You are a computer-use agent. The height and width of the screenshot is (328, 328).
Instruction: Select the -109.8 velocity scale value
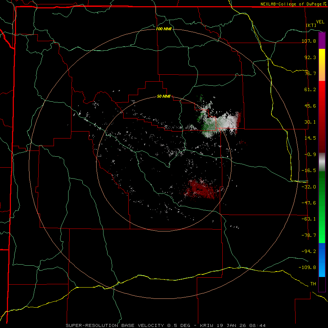click(x=307, y=268)
